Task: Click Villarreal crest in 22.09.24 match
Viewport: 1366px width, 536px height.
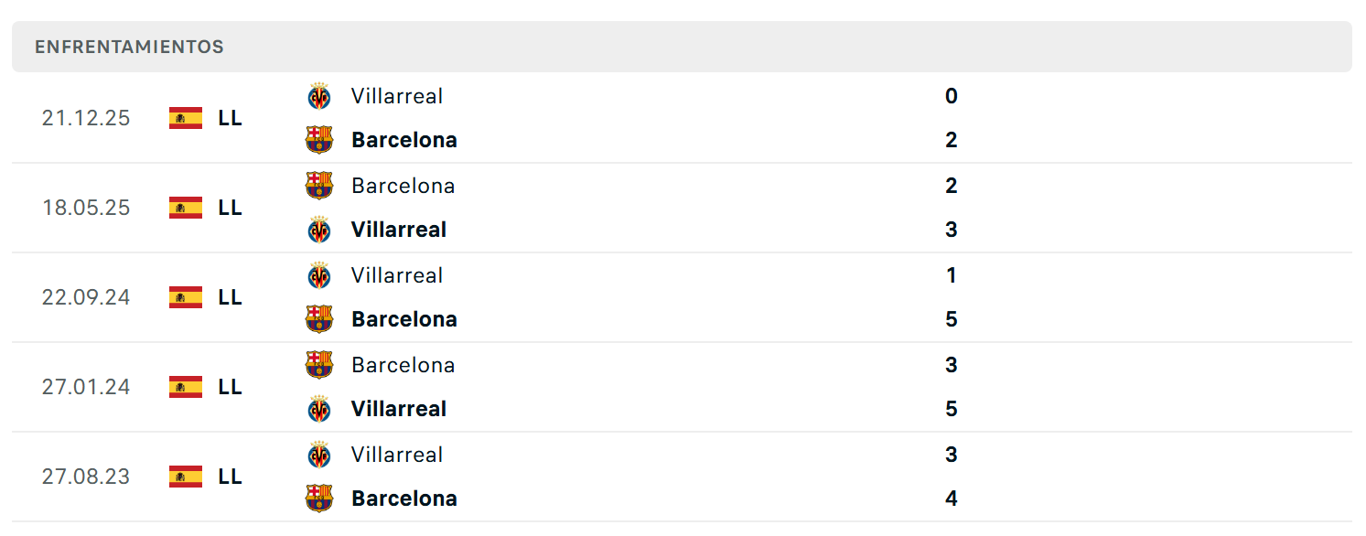Action: [x=319, y=275]
